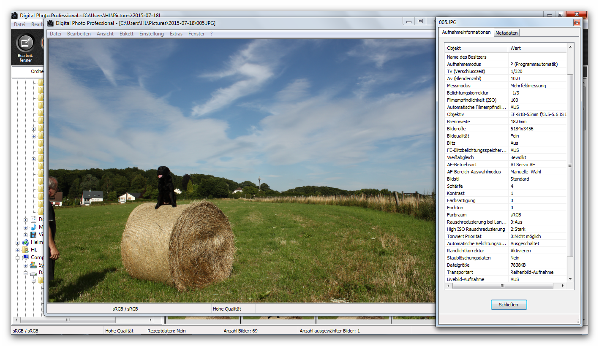This screenshot has height=346, width=599.
Task: Select the HL user folder icon
Action: click(x=25, y=250)
